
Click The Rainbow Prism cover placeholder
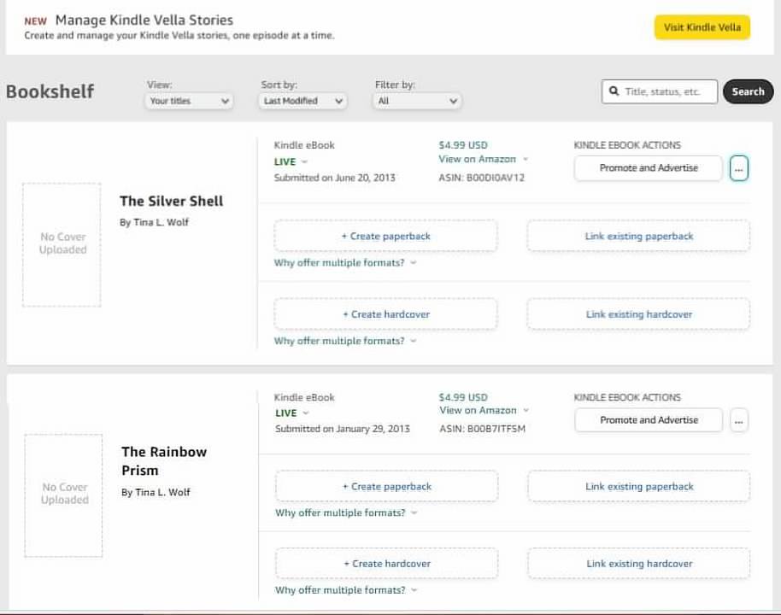tap(64, 495)
